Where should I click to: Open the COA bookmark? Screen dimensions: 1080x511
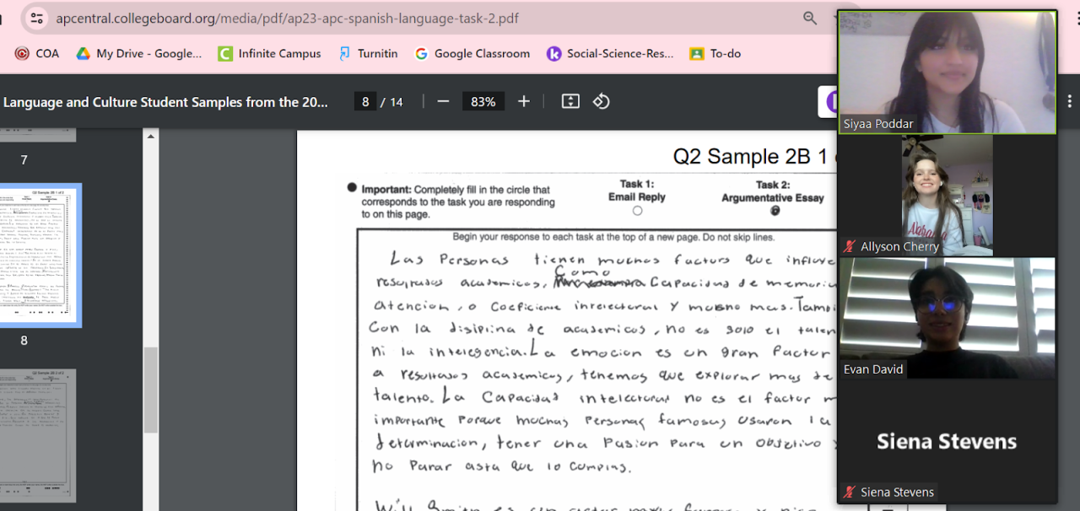pyautogui.click(x=37, y=53)
